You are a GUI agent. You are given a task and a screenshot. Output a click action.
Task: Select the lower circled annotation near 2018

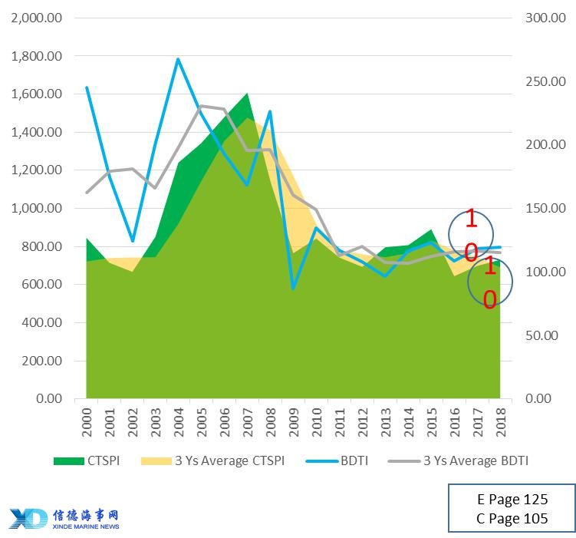[489, 282]
